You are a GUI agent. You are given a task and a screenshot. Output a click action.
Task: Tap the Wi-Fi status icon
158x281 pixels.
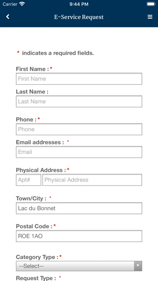point(22,4)
